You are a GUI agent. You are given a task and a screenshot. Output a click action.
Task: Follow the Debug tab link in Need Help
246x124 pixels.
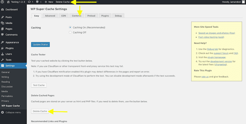212,49
